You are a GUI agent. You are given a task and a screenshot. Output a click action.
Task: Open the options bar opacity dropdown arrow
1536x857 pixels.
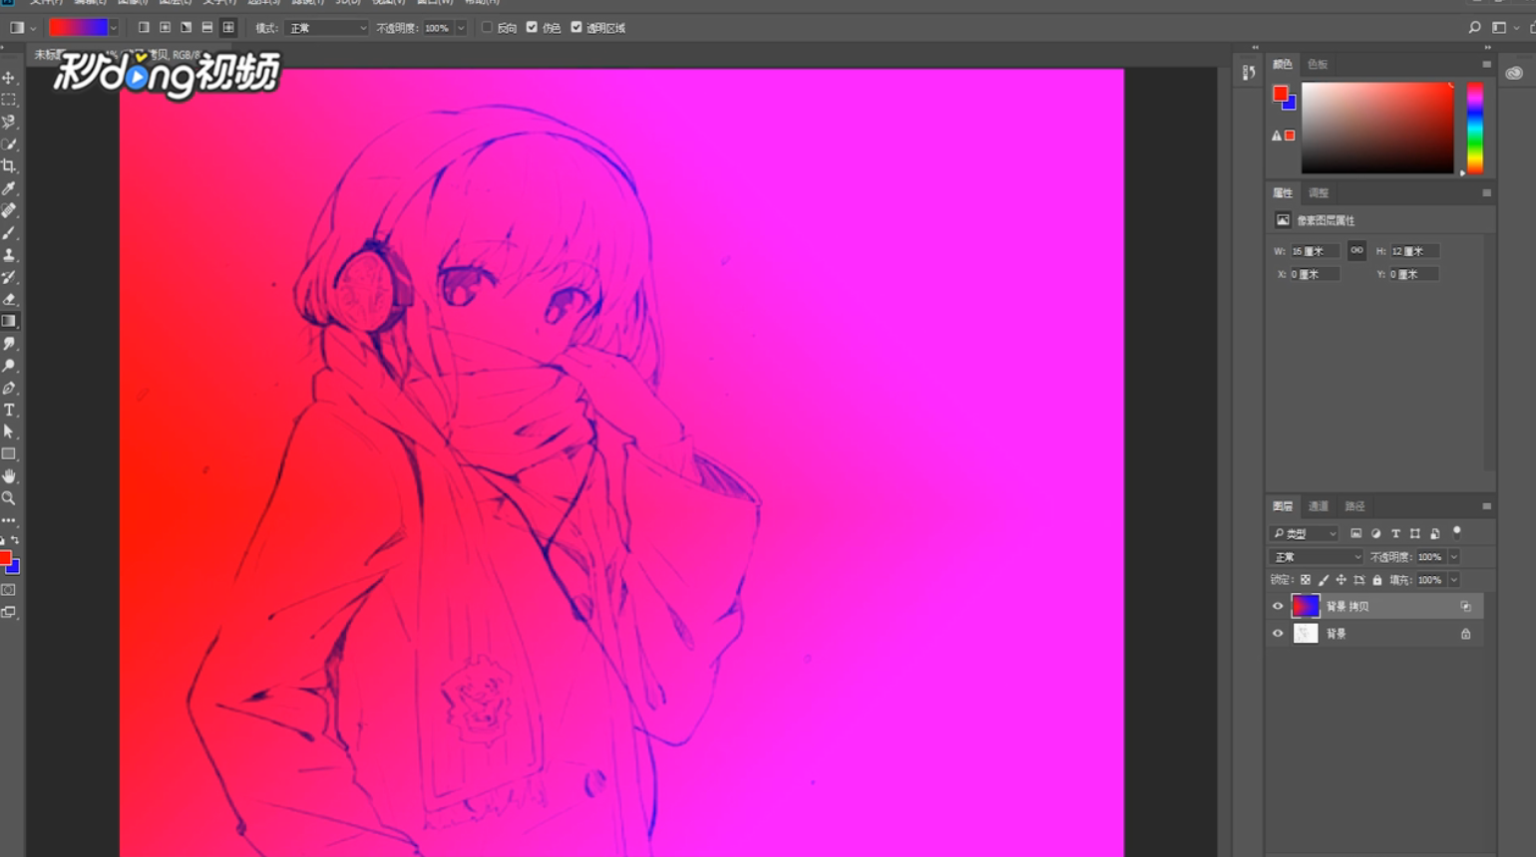(461, 28)
